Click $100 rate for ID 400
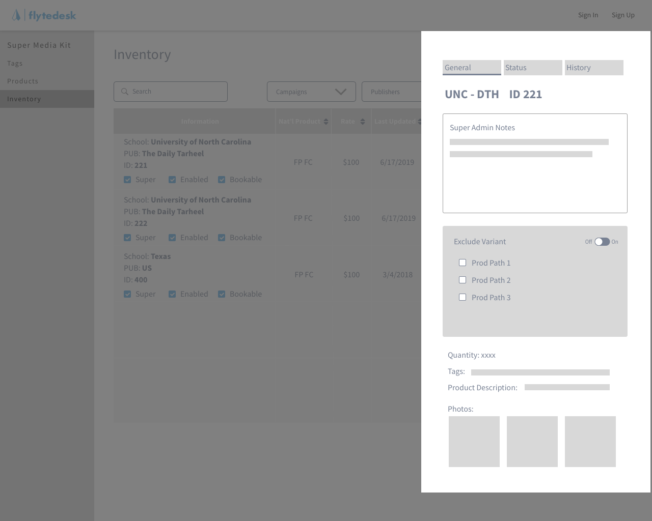 (x=351, y=275)
